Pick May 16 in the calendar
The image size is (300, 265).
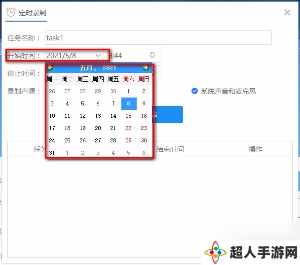click(x=144, y=116)
